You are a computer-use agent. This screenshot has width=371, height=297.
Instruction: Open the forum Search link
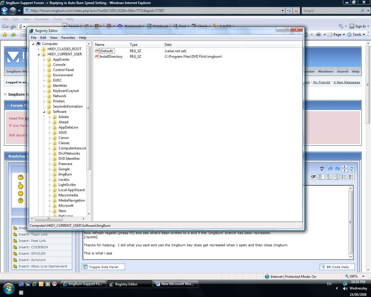(343, 71)
